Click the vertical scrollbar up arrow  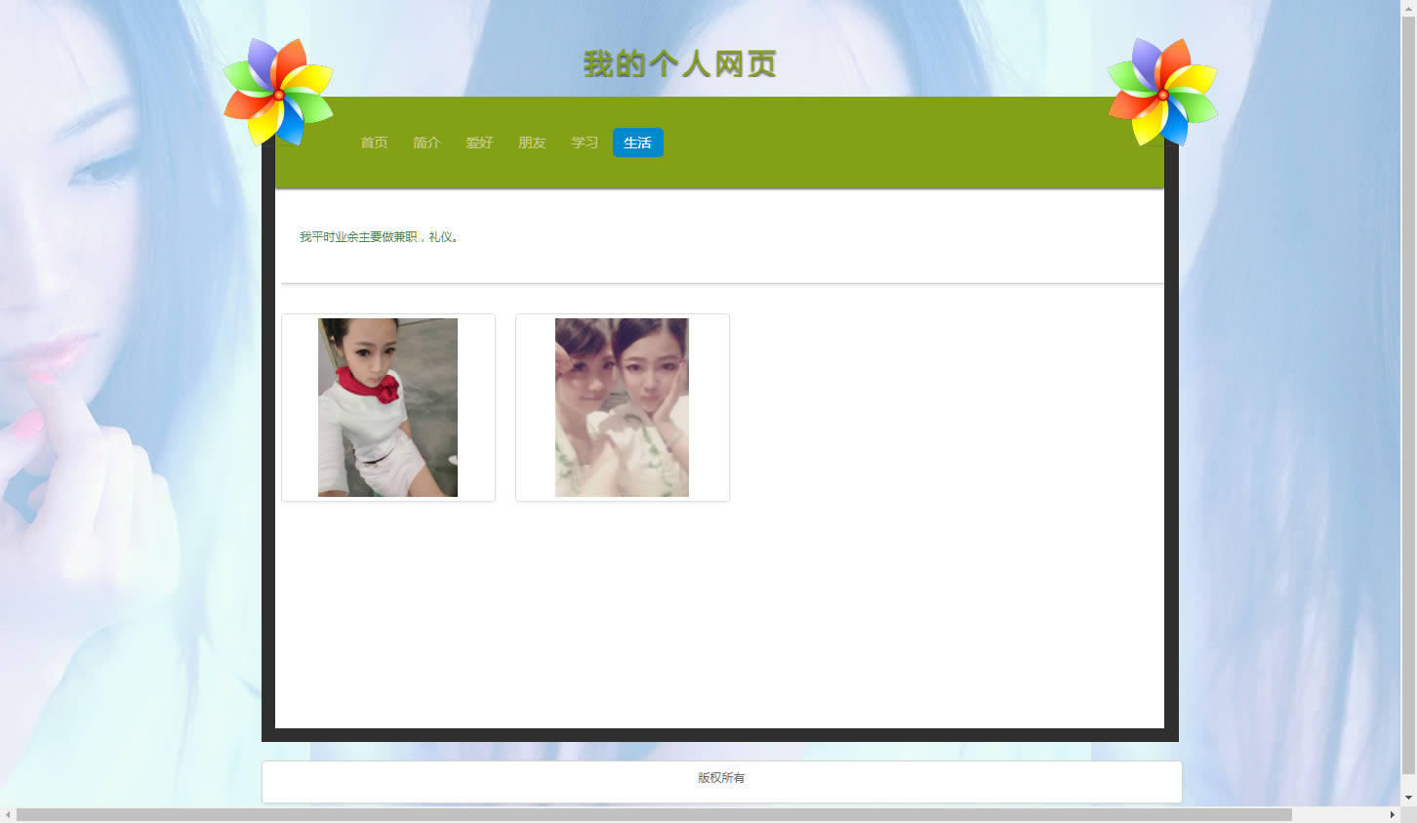(1408, 8)
